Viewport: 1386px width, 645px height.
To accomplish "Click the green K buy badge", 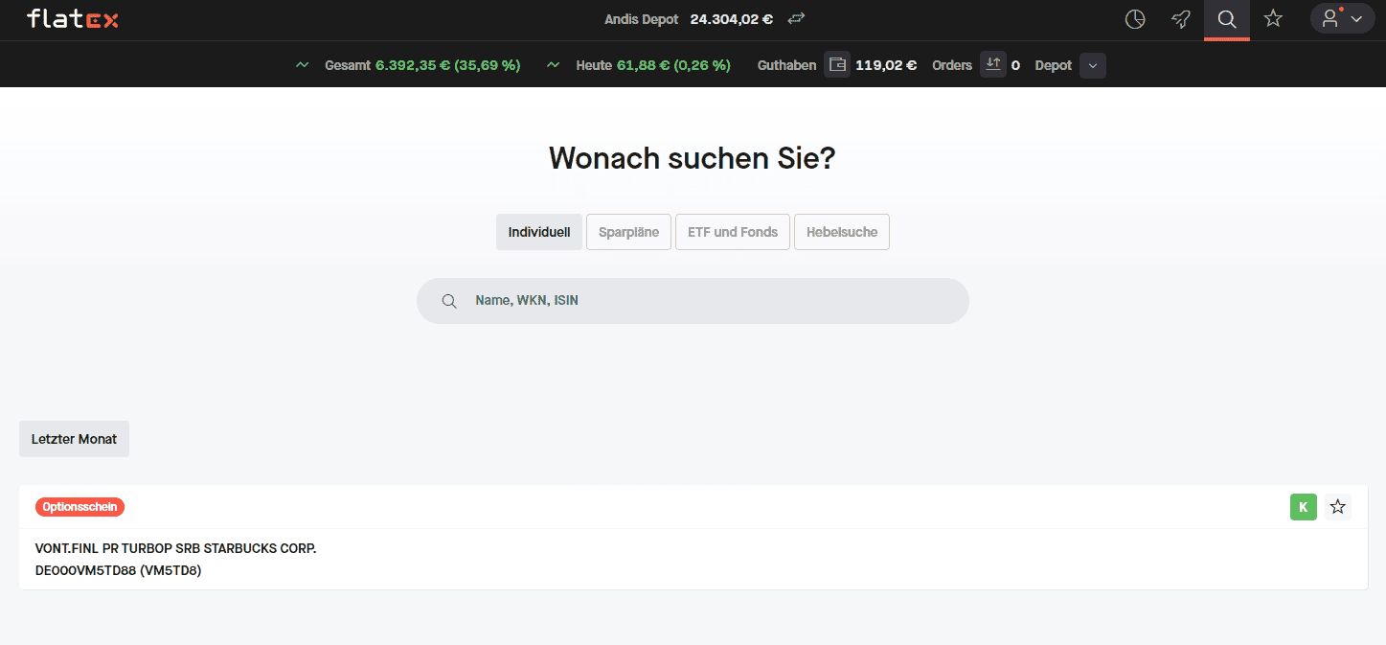I will point(1303,507).
